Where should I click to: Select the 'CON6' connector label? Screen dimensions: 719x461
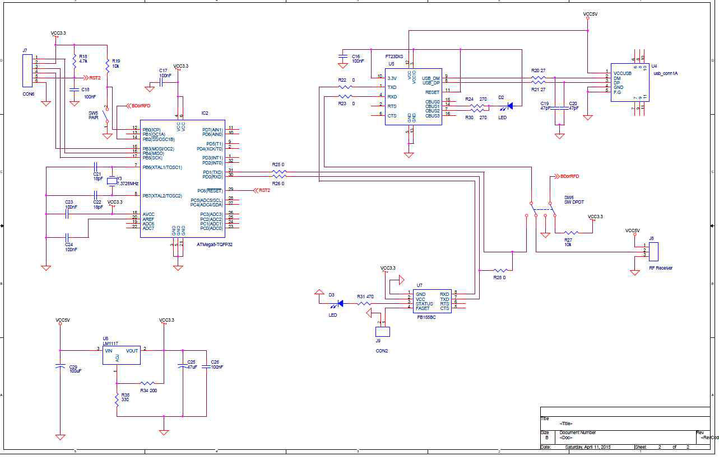28,94
